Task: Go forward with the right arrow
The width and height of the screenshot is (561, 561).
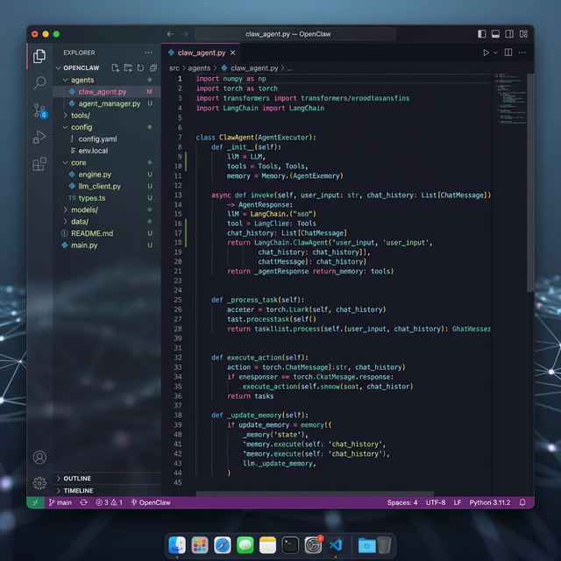Action: click(x=184, y=34)
